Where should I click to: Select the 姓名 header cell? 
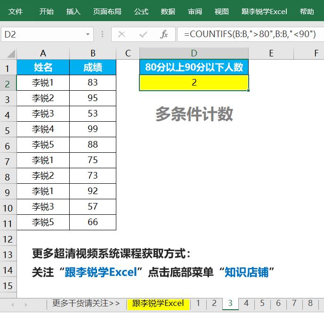pos(43,67)
